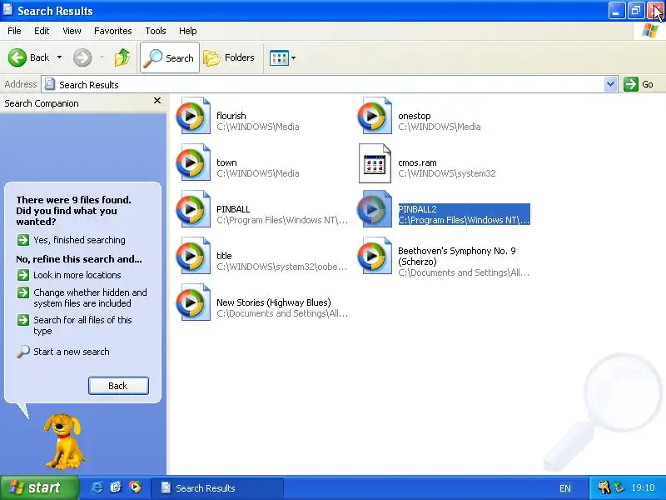
Task: Open the View menu
Action: [72, 31]
